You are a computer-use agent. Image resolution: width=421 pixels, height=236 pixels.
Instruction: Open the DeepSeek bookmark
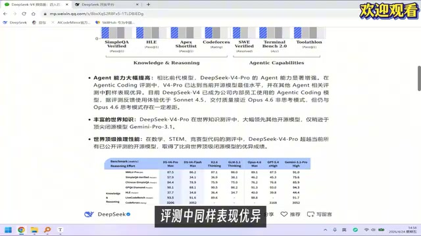14,22
